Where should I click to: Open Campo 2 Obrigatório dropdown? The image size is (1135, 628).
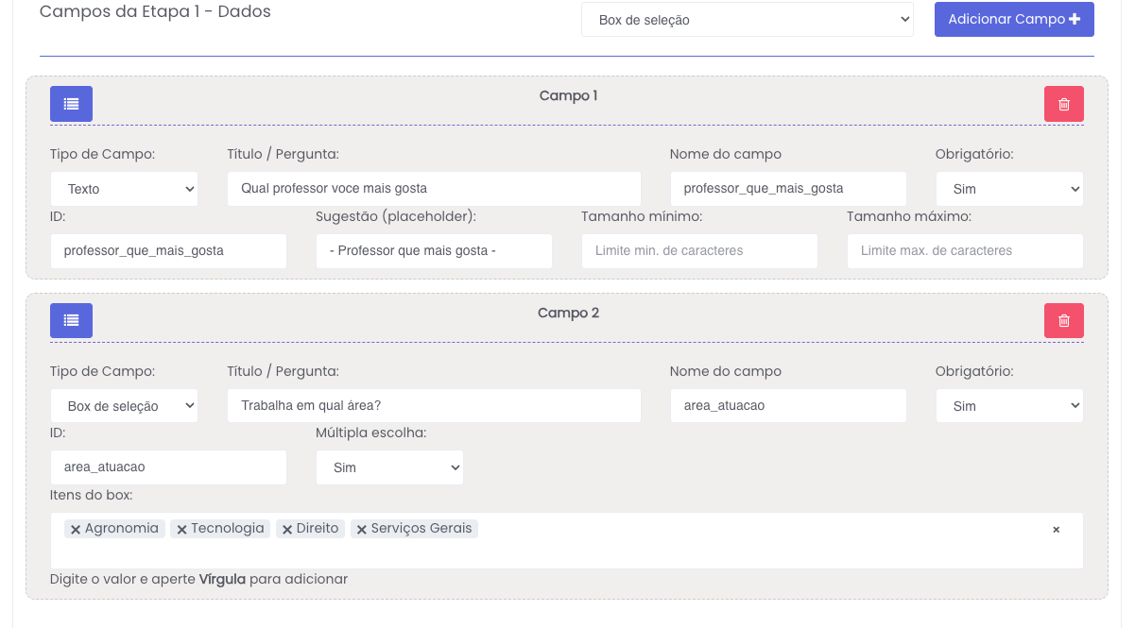click(x=1008, y=406)
